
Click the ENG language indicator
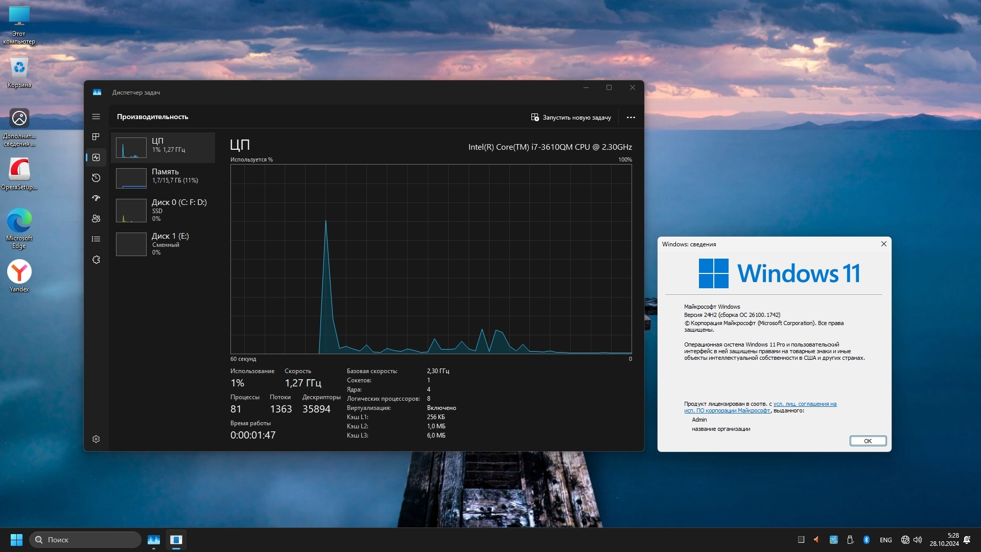pyautogui.click(x=885, y=540)
